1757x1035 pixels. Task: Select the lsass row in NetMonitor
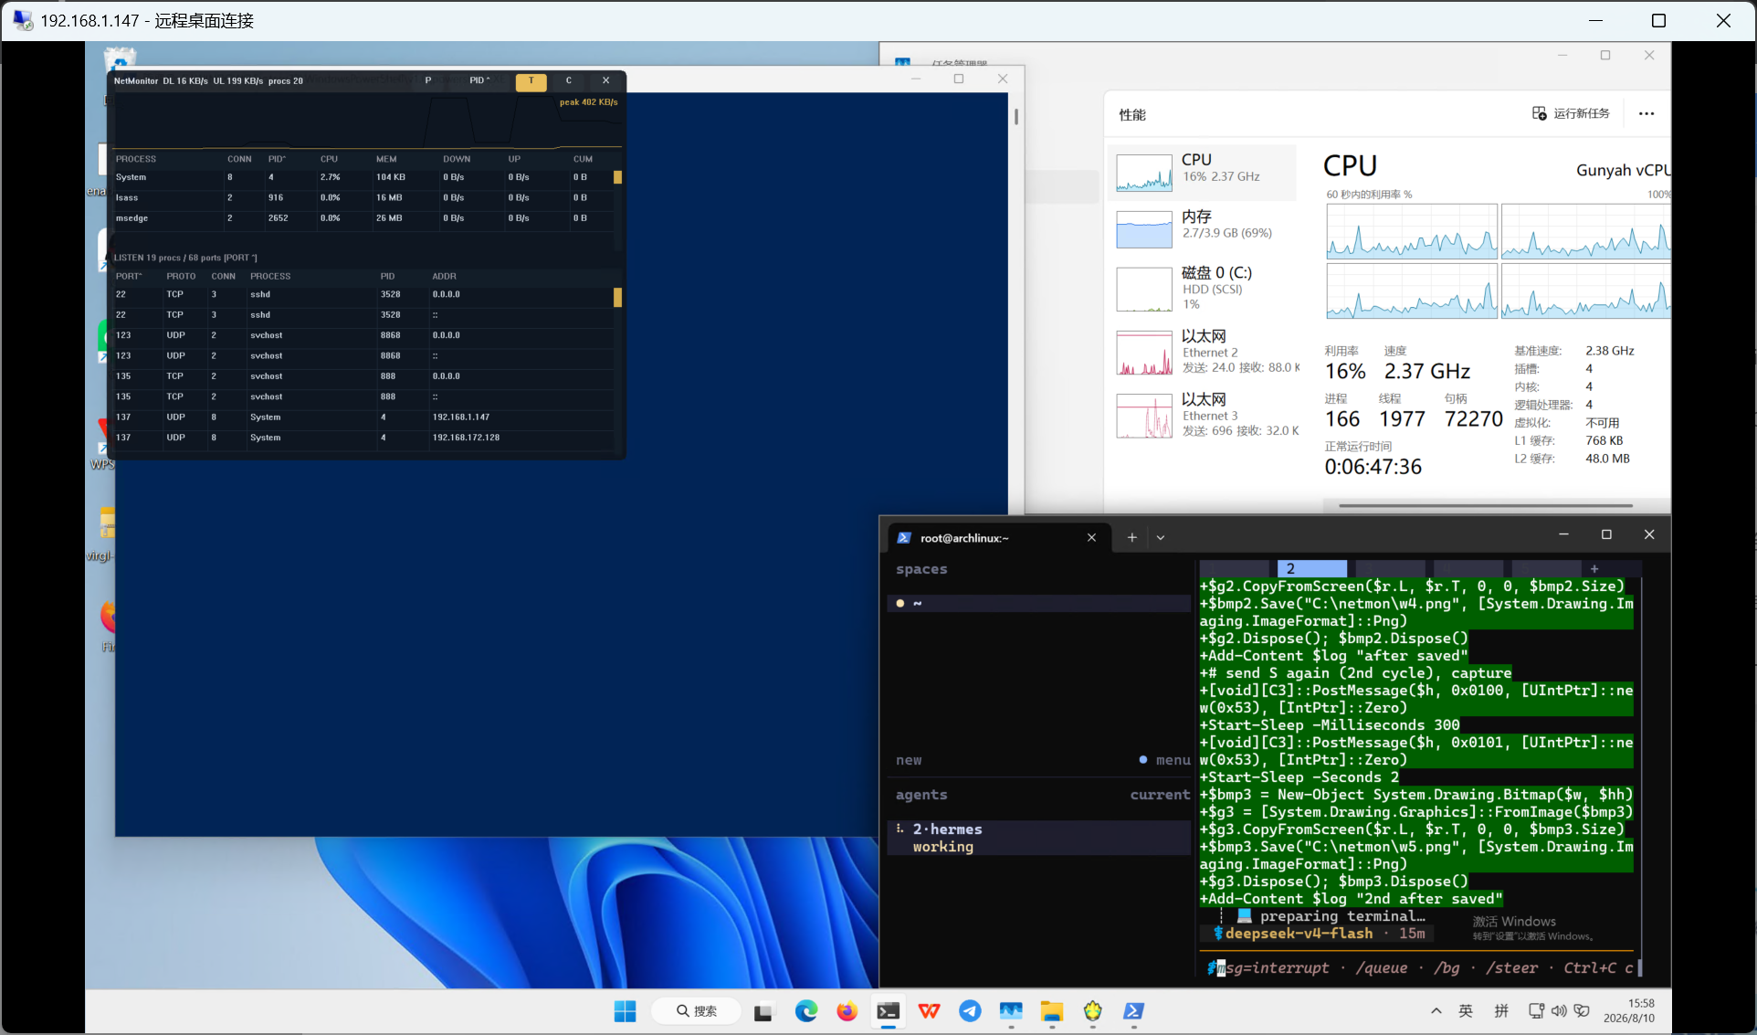pyautogui.click(x=362, y=197)
